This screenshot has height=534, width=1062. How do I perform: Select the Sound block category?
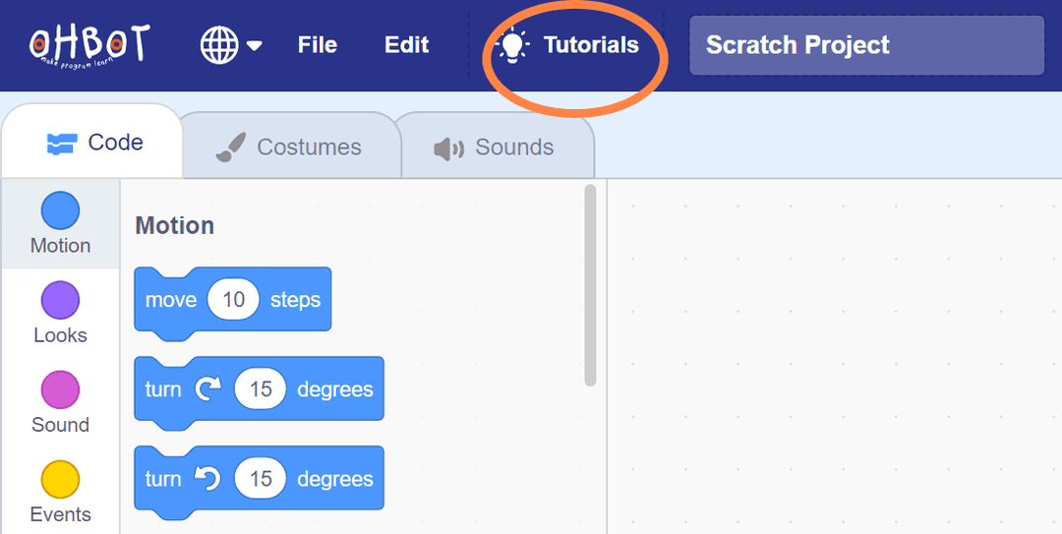(x=60, y=402)
